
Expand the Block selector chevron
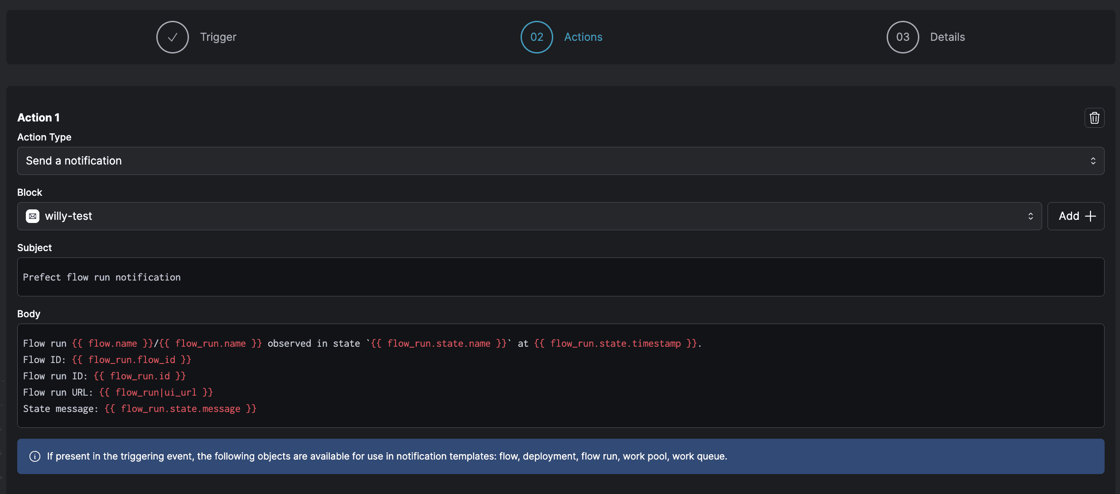[1030, 216]
